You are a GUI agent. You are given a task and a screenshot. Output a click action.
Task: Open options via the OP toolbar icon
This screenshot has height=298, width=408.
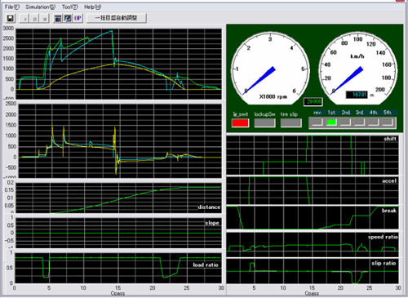(78, 18)
